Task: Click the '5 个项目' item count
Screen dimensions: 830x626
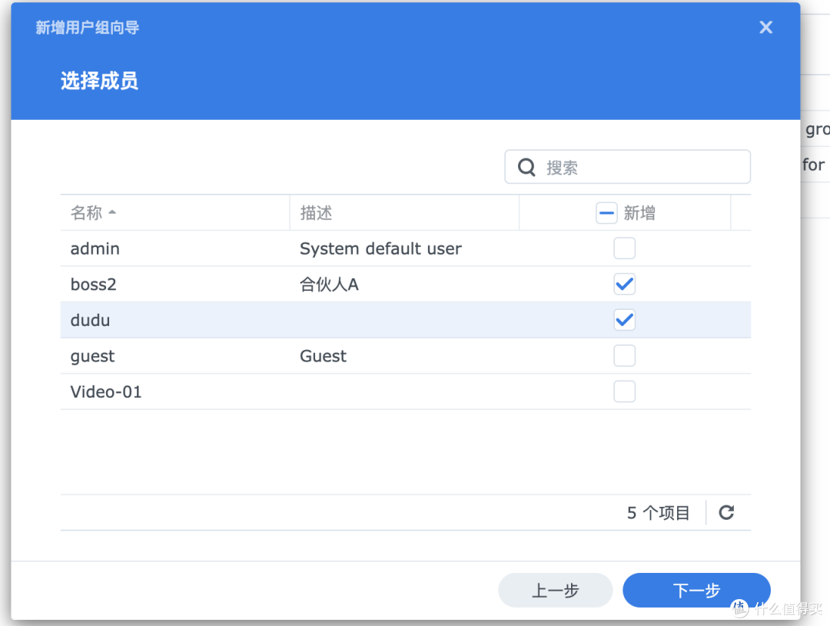Action: (658, 513)
